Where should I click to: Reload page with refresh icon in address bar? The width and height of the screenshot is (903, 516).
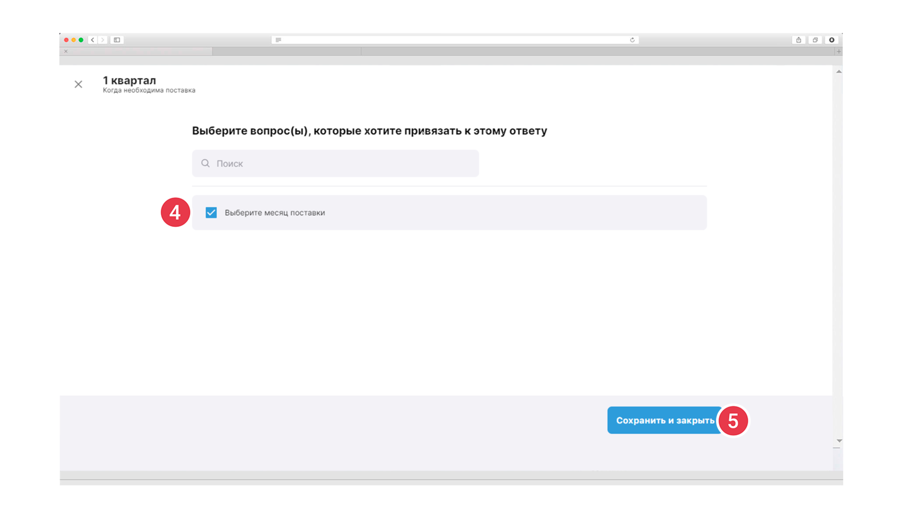[x=632, y=40]
